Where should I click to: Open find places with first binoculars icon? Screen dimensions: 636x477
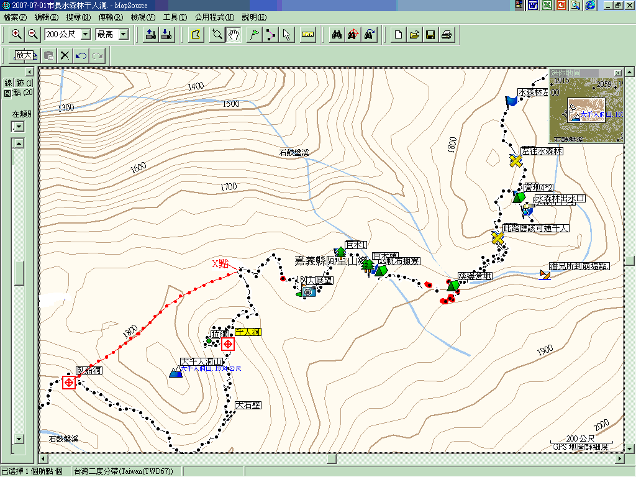(337, 35)
